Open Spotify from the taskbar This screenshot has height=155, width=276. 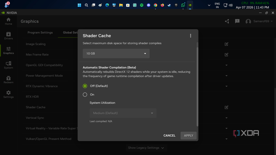[142, 5]
